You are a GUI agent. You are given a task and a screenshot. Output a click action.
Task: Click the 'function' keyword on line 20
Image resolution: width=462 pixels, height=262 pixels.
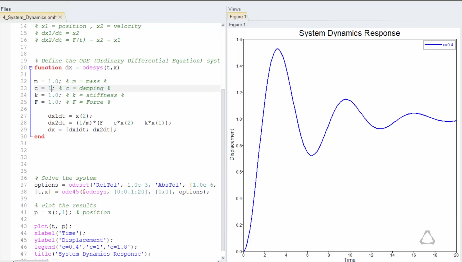(48, 68)
